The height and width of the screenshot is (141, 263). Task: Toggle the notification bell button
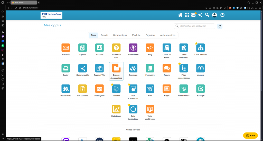click(x=220, y=26)
